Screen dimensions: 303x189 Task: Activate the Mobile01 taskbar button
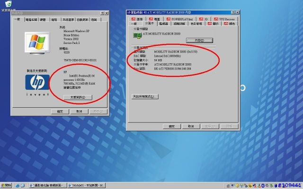pos(86,186)
